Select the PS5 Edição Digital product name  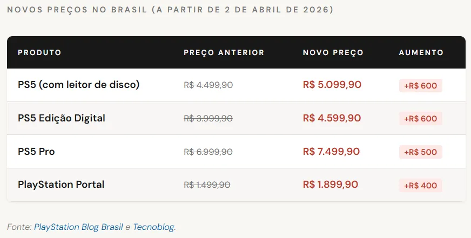coord(62,118)
